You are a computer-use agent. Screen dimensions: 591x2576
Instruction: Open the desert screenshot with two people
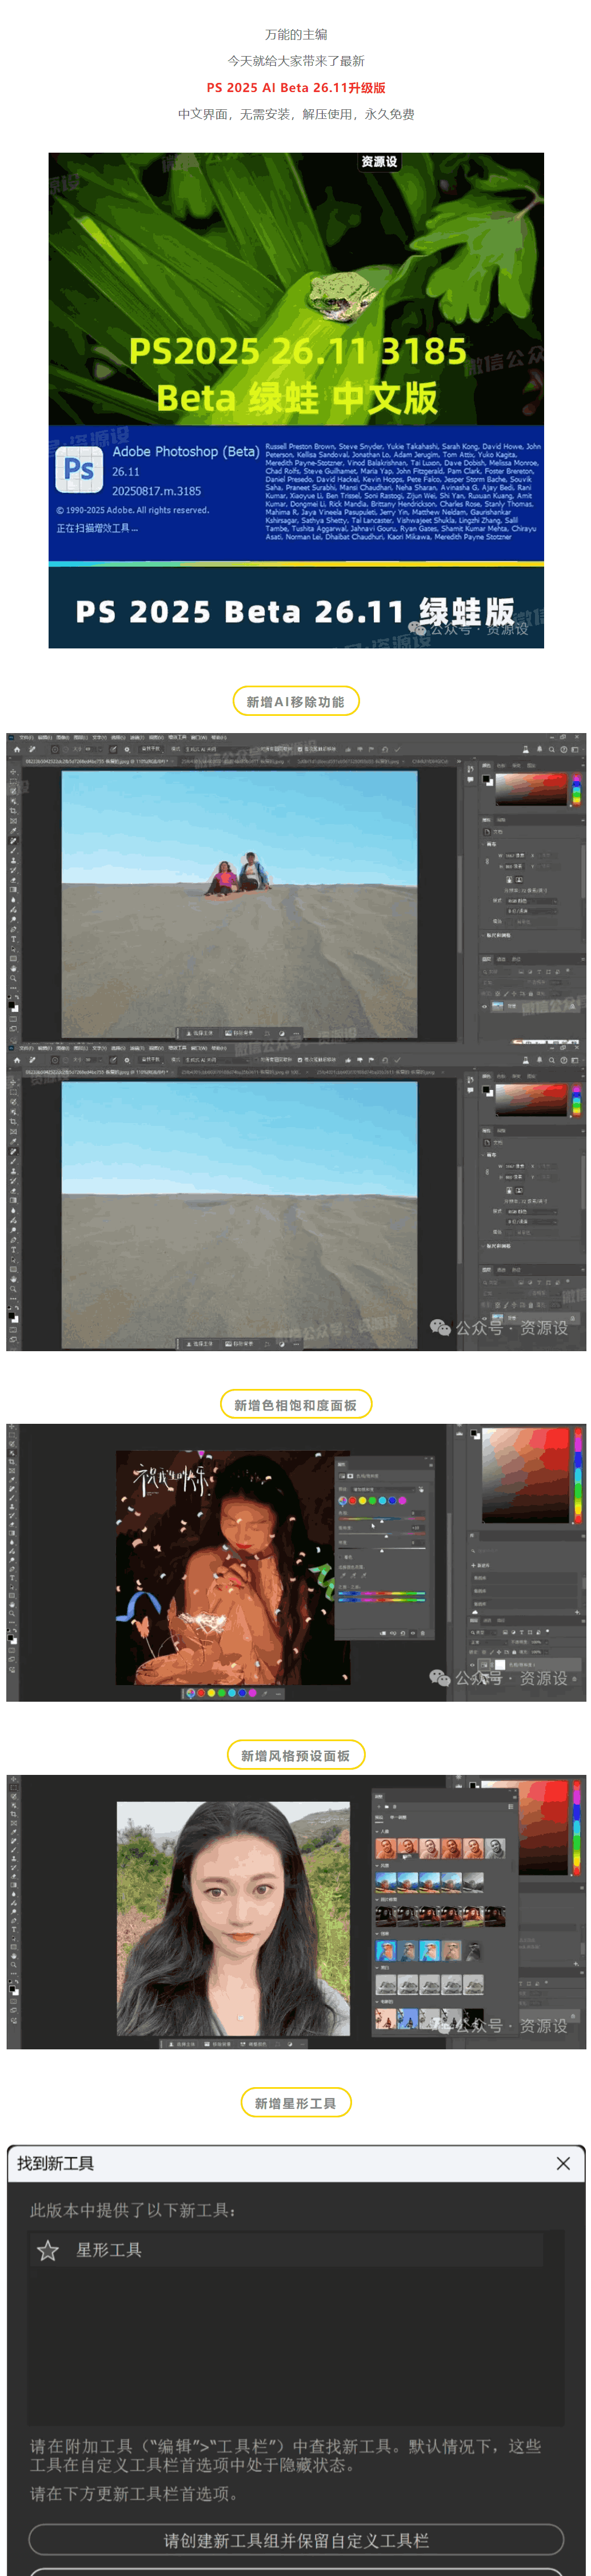click(296, 887)
